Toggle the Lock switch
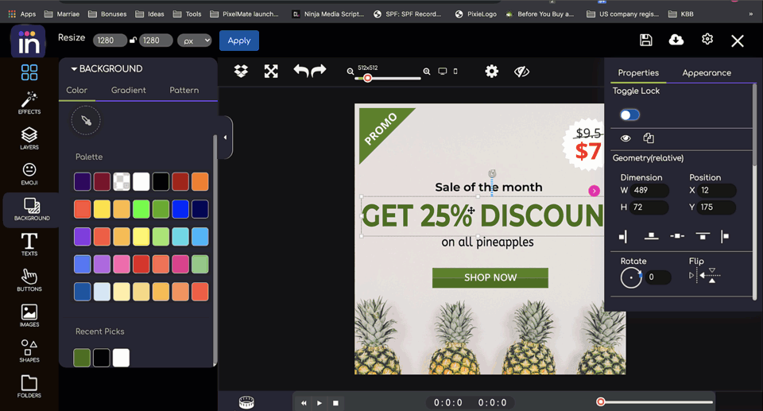The height and width of the screenshot is (411, 763). (x=629, y=115)
